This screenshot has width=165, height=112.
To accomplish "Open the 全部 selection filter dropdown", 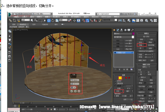I will click(25, 20).
